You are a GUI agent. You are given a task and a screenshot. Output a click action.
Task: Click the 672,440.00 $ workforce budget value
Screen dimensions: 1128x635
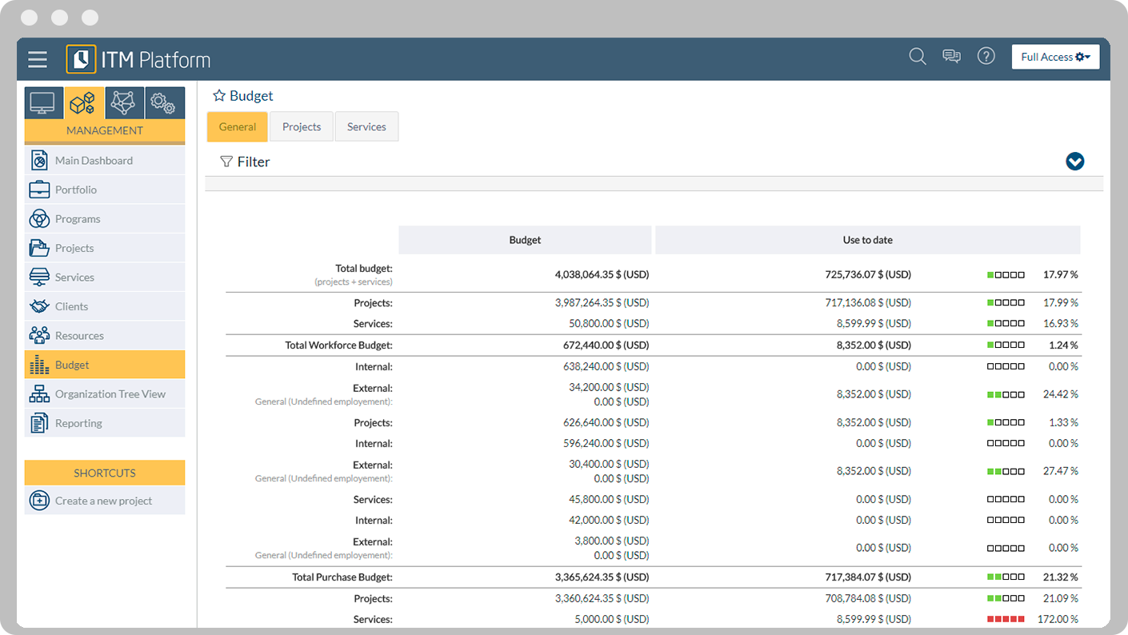[x=606, y=345]
